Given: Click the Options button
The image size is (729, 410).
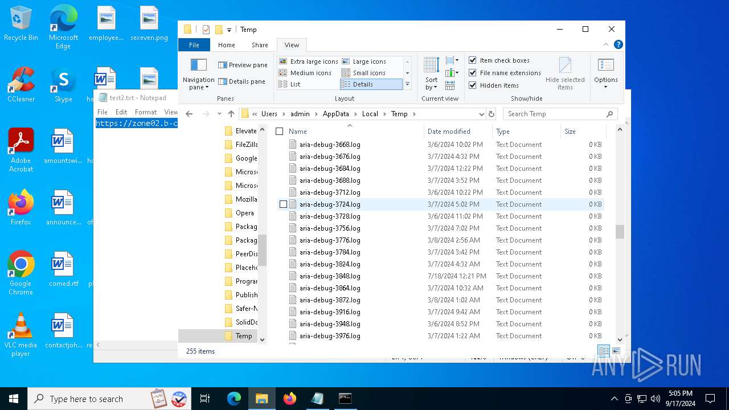Looking at the screenshot, I should coord(606,73).
